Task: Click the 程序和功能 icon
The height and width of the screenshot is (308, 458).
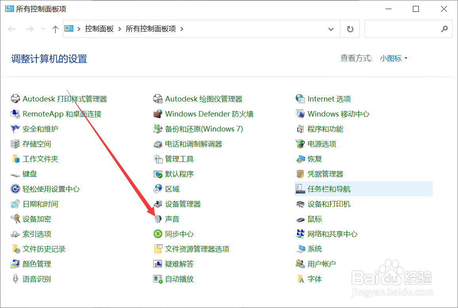Action: pyautogui.click(x=300, y=129)
